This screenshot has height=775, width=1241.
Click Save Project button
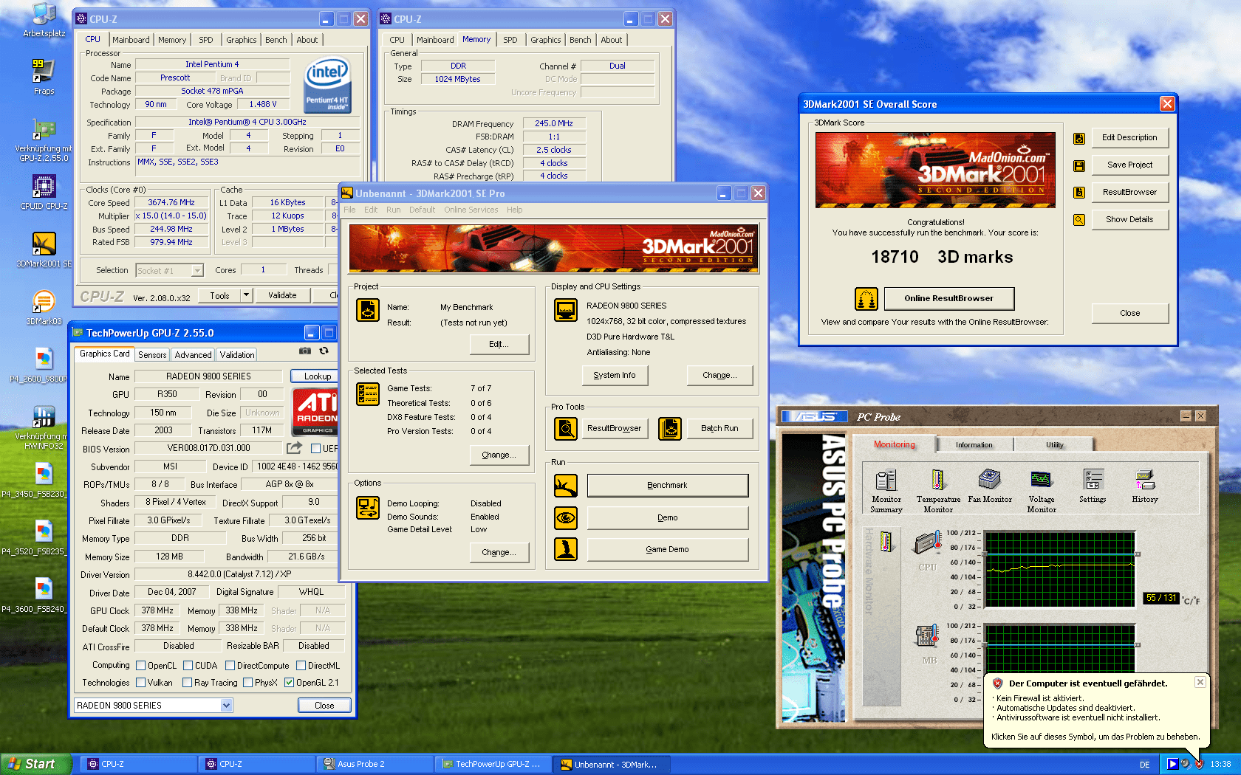[1129, 165]
